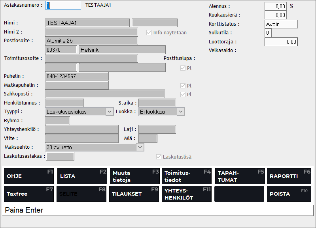The height and width of the screenshot is (228, 316).
Task: Toggle the Info näytetään checkbox
Action: (149, 33)
